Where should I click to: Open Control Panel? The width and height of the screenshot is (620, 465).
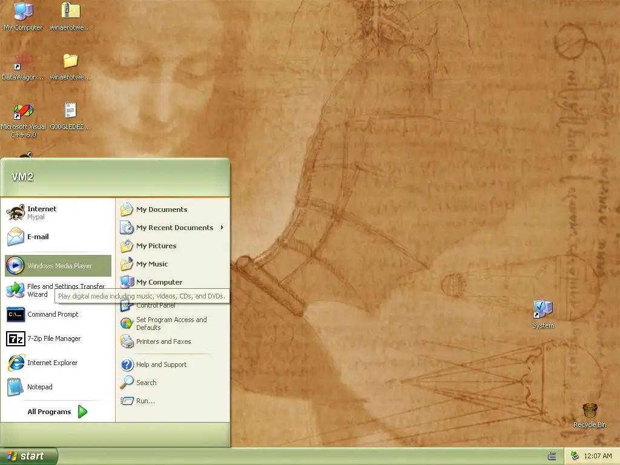[x=173, y=305]
